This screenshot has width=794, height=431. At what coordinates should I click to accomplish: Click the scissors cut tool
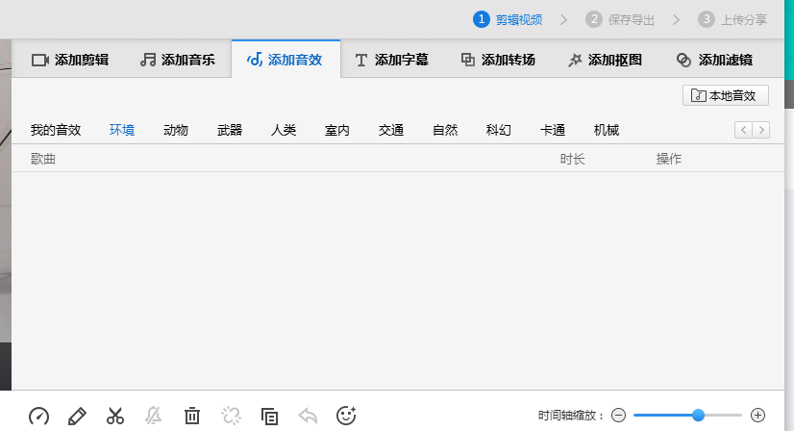[x=115, y=416]
